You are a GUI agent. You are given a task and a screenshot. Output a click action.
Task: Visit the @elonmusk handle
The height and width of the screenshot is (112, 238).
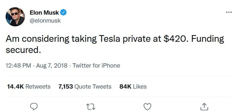[45, 20]
